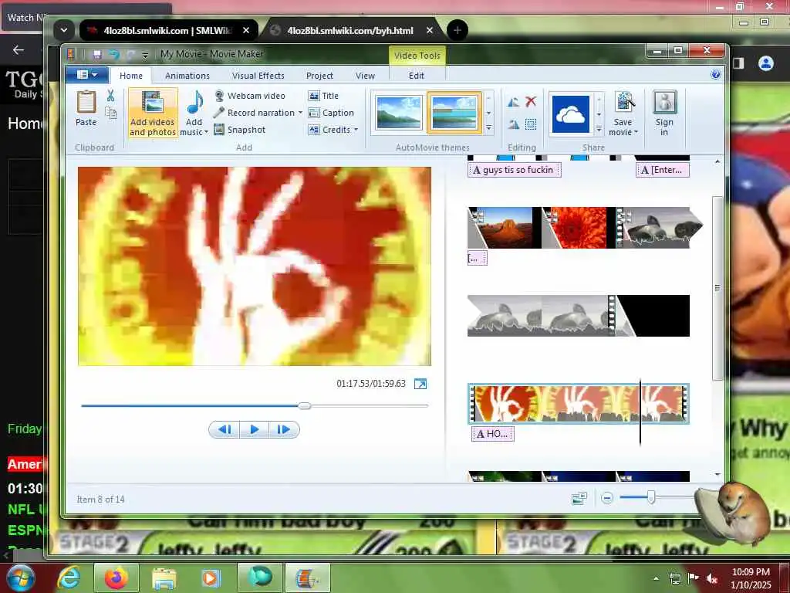Click the thumbnail size icon in status bar
The width and height of the screenshot is (790, 593).
(x=579, y=499)
